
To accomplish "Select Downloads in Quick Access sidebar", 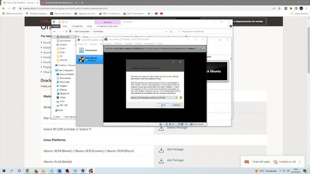I will click(64, 37).
